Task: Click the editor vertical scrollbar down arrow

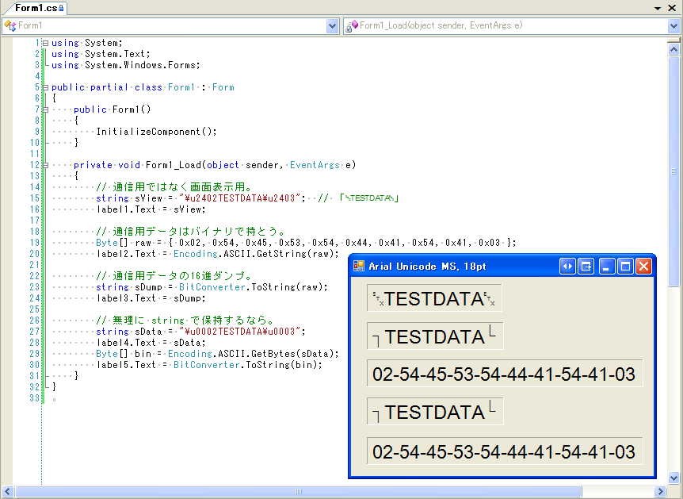Action: coord(673,478)
